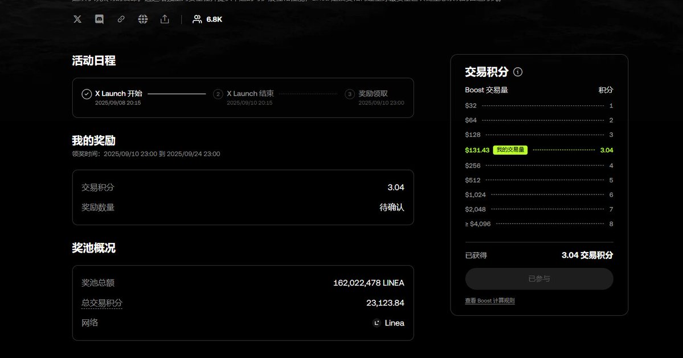This screenshot has width=683, height=358.
Task: Click the 6.8K participants icon
Action: (x=197, y=19)
